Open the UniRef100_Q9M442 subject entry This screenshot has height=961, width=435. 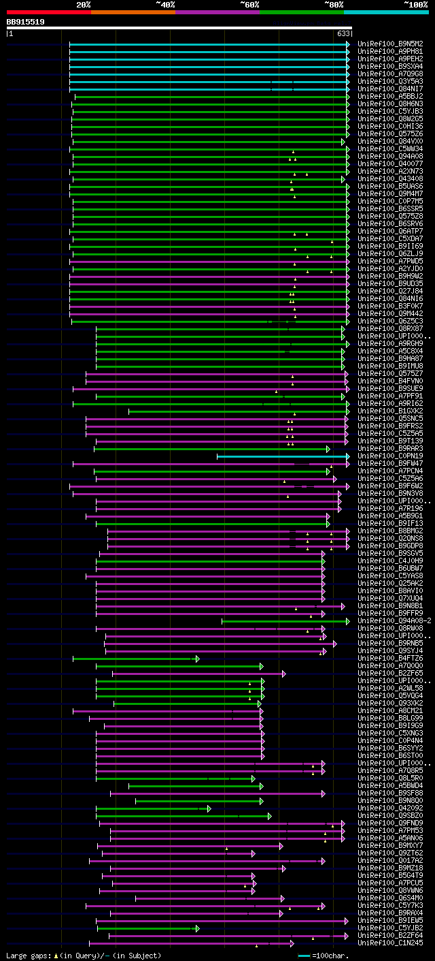pyautogui.click(x=391, y=314)
